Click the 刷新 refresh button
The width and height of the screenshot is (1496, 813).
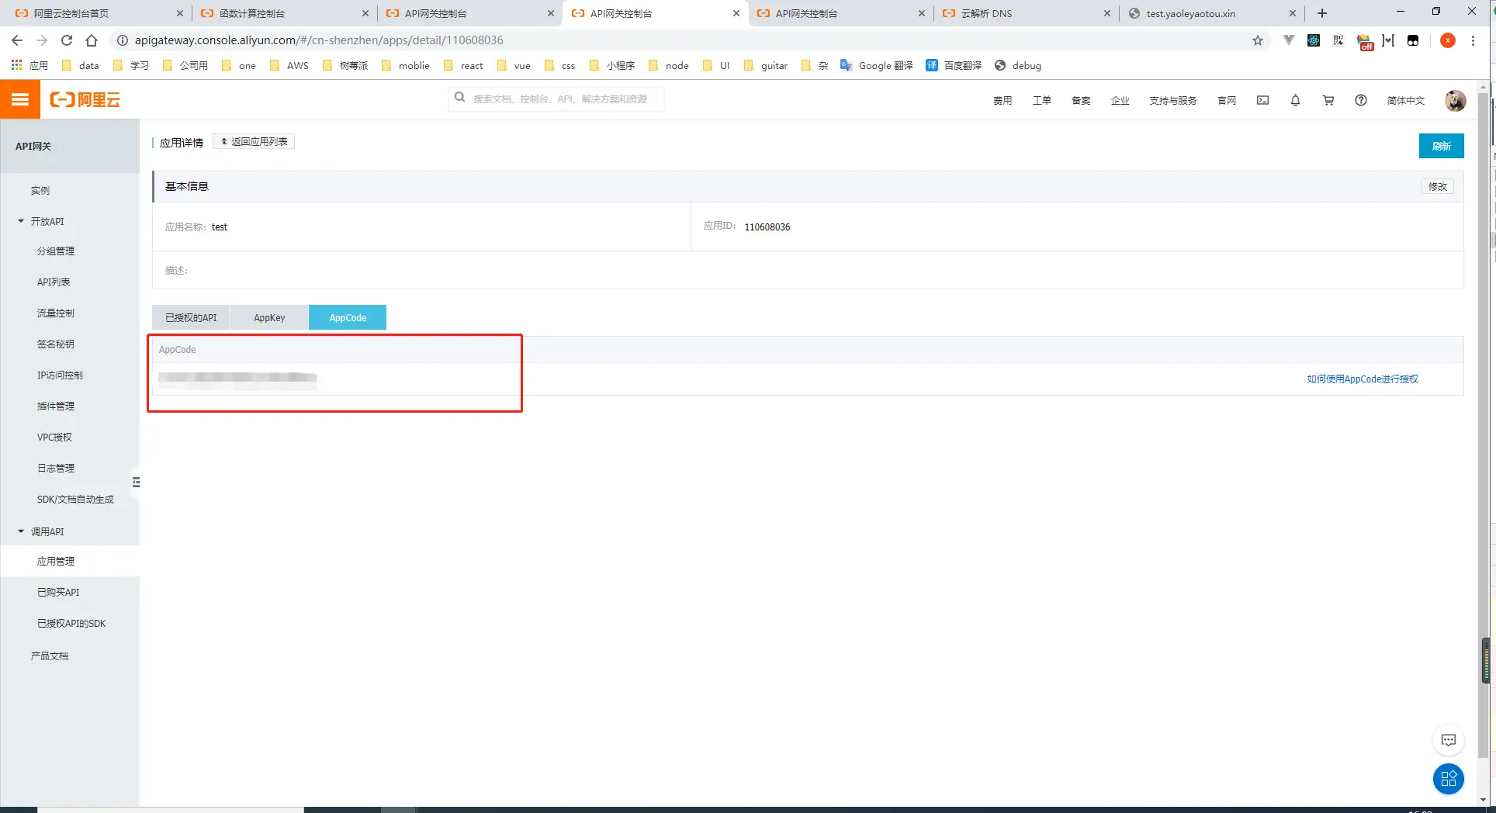(1441, 146)
